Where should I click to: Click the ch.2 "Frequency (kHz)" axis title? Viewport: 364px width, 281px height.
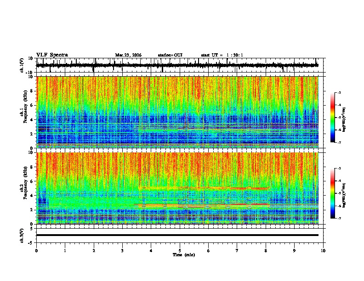(x=25, y=183)
